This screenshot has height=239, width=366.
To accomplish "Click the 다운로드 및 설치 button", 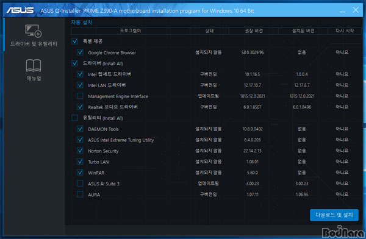I will pyautogui.click(x=334, y=215).
